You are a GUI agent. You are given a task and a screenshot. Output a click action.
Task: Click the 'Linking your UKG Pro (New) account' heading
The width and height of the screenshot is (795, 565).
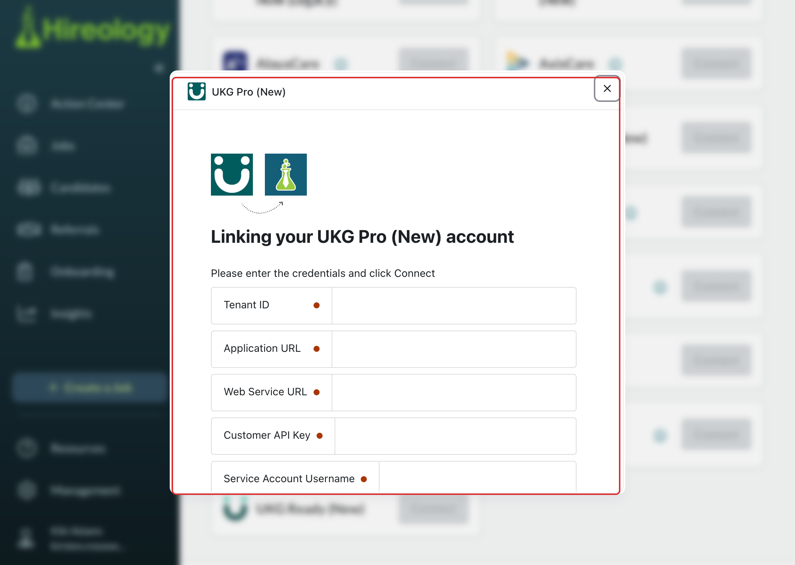[x=362, y=237]
